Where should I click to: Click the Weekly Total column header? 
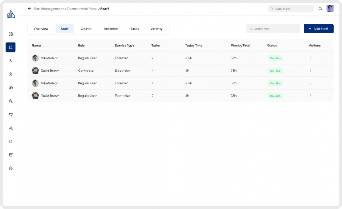point(240,46)
